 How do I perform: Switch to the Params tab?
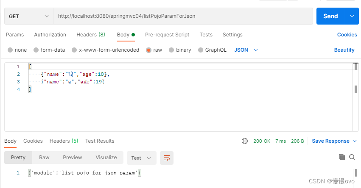coord(15,35)
